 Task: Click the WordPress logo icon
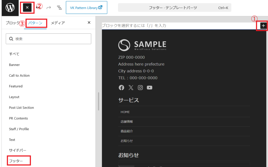tap(10, 8)
